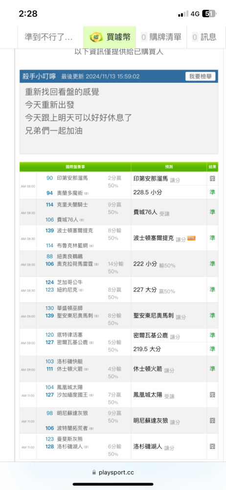Tap the lock icon beside playsport.cc
The width and height of the screenshot is (226, 490).
click(94, 472)
